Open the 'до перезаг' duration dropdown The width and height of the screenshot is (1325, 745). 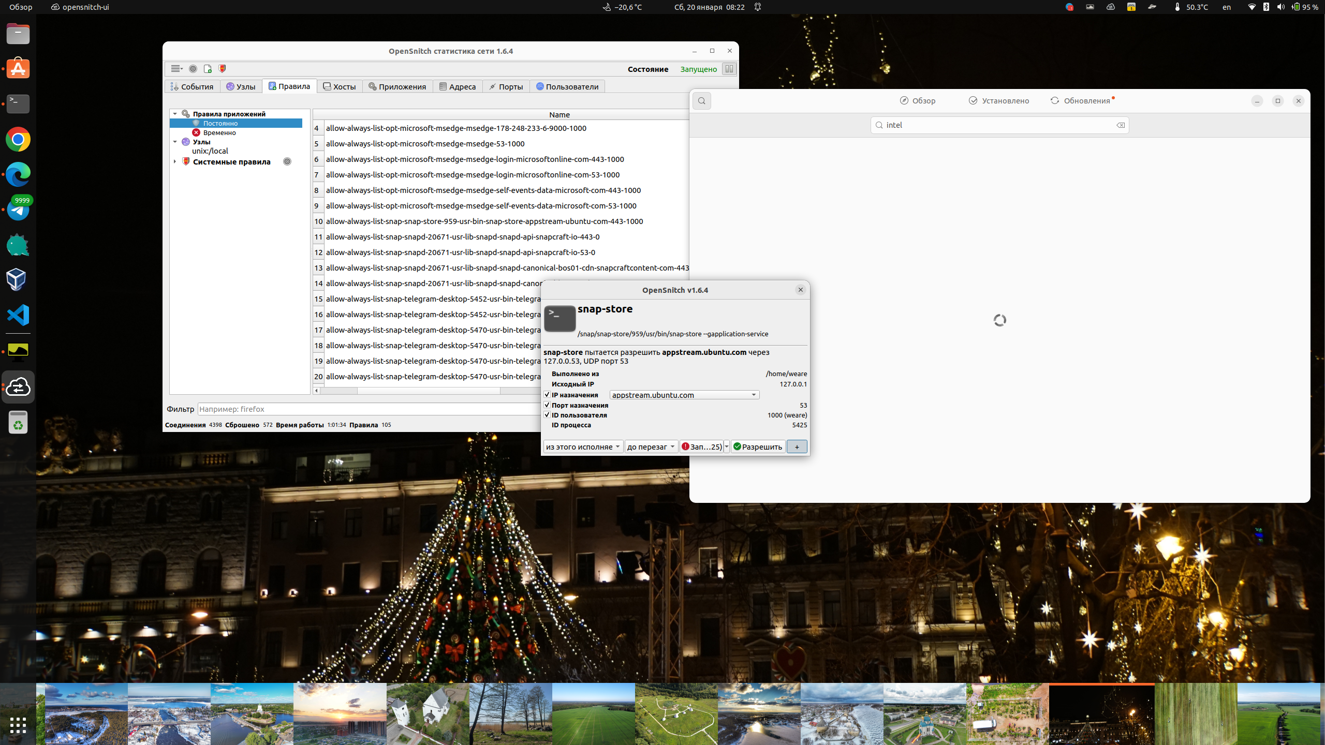tap(651, 446)
